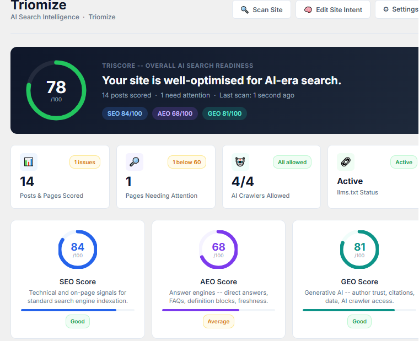Click "Posts & Pages Scored" label
The image size is (419, 341).
click(52, 196)
